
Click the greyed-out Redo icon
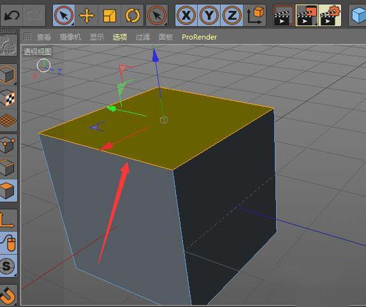point(34,15)
